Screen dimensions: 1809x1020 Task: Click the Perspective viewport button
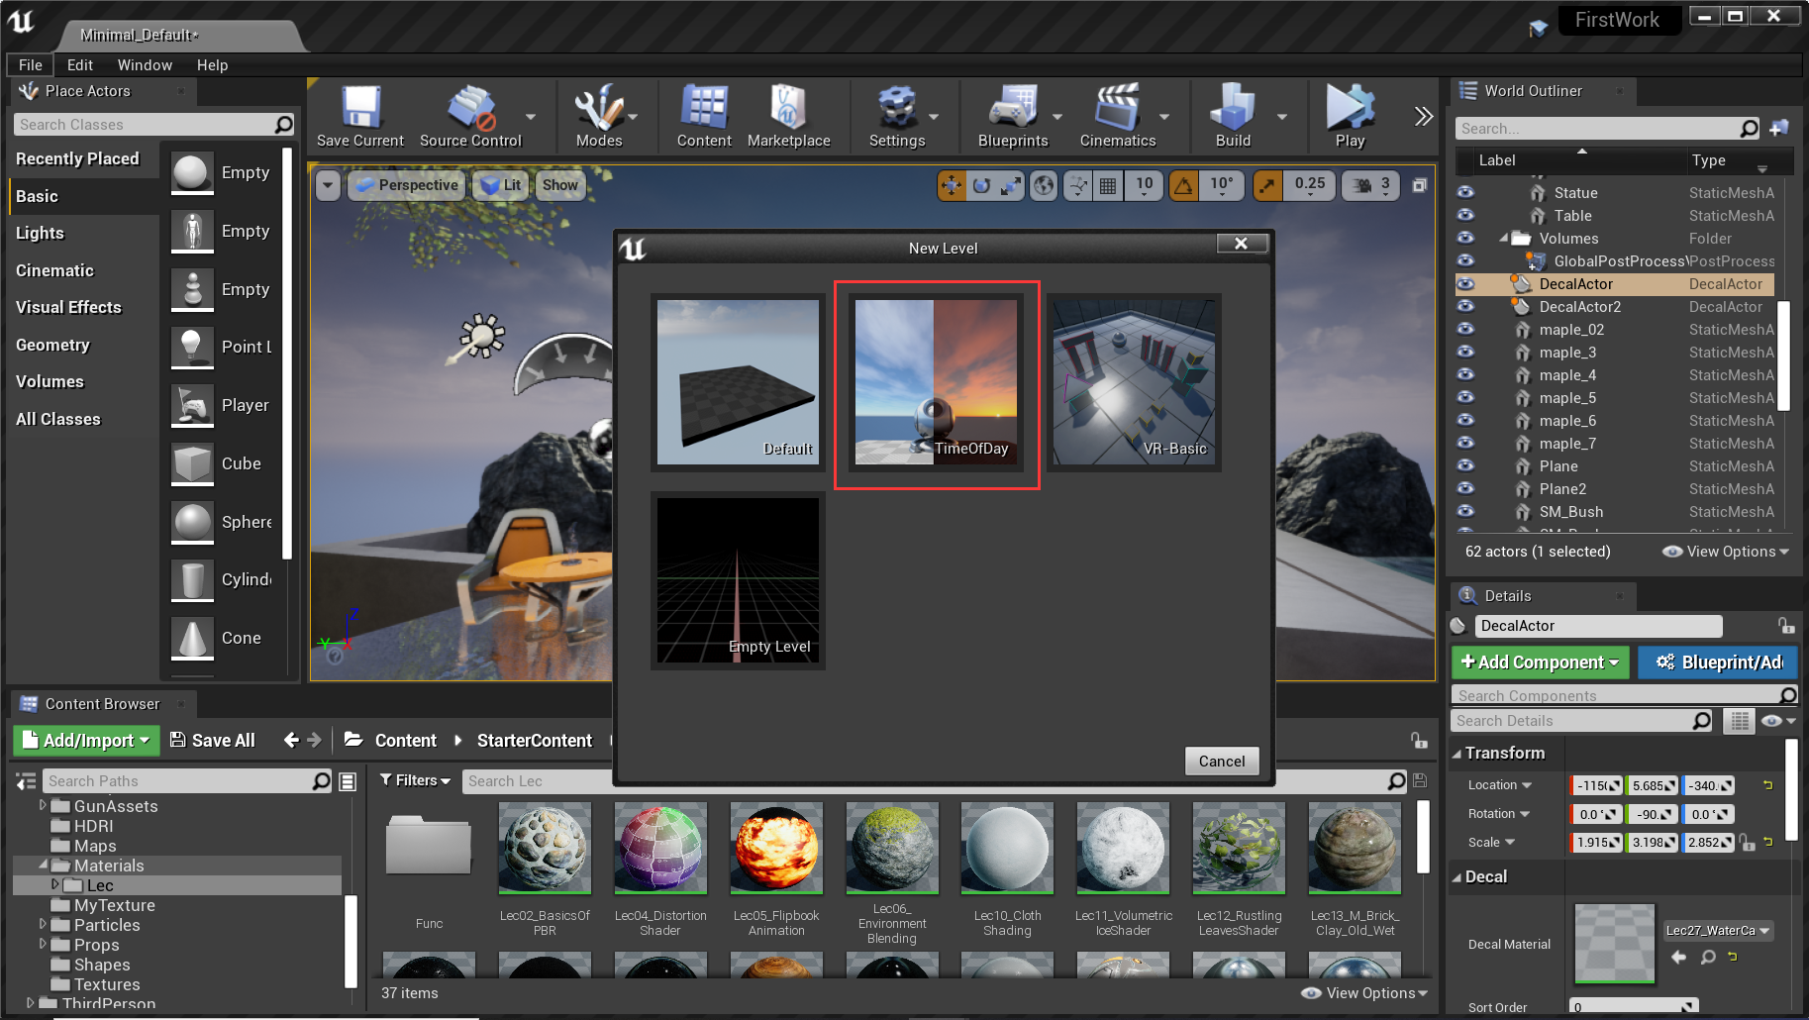point(406,185)
